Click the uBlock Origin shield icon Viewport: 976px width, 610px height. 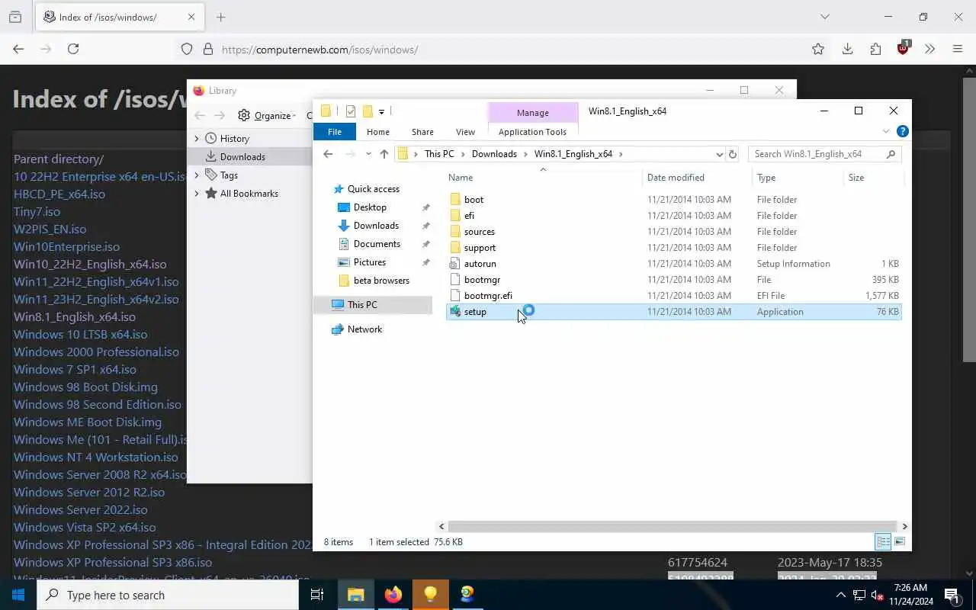click(x=904, y=47)
